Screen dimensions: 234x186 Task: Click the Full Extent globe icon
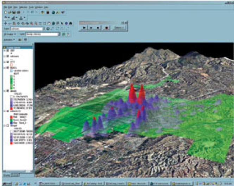(53, 23)
